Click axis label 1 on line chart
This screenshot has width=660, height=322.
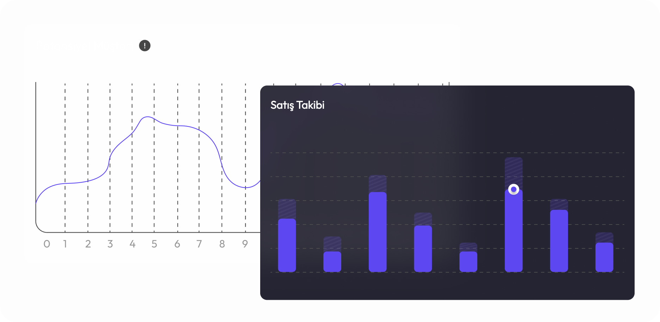tap(65, 244)
